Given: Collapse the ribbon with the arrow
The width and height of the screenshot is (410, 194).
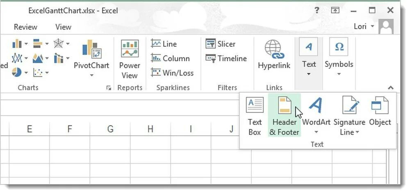Looking at the screenshot, I should point(390,88).
